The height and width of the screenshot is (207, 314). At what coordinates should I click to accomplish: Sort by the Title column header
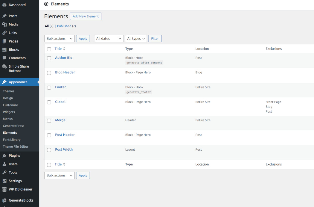[58, 49]
